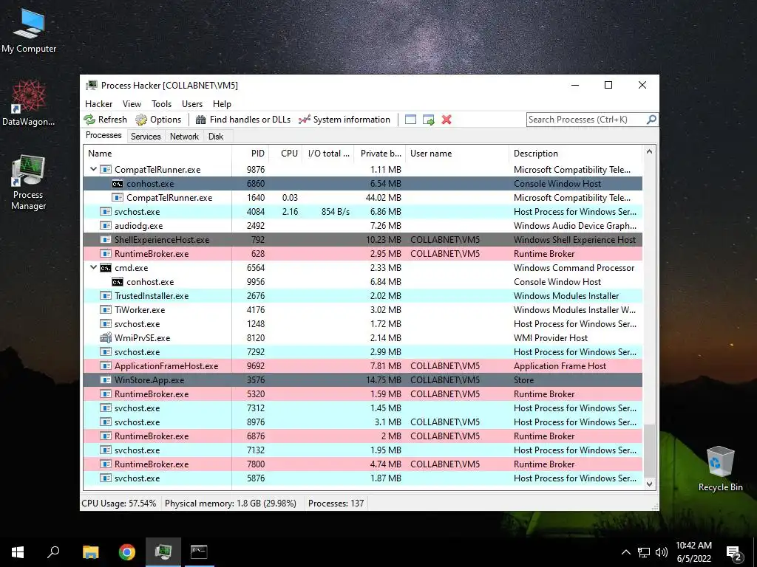Open the Users menu

(x=192, y=103)
